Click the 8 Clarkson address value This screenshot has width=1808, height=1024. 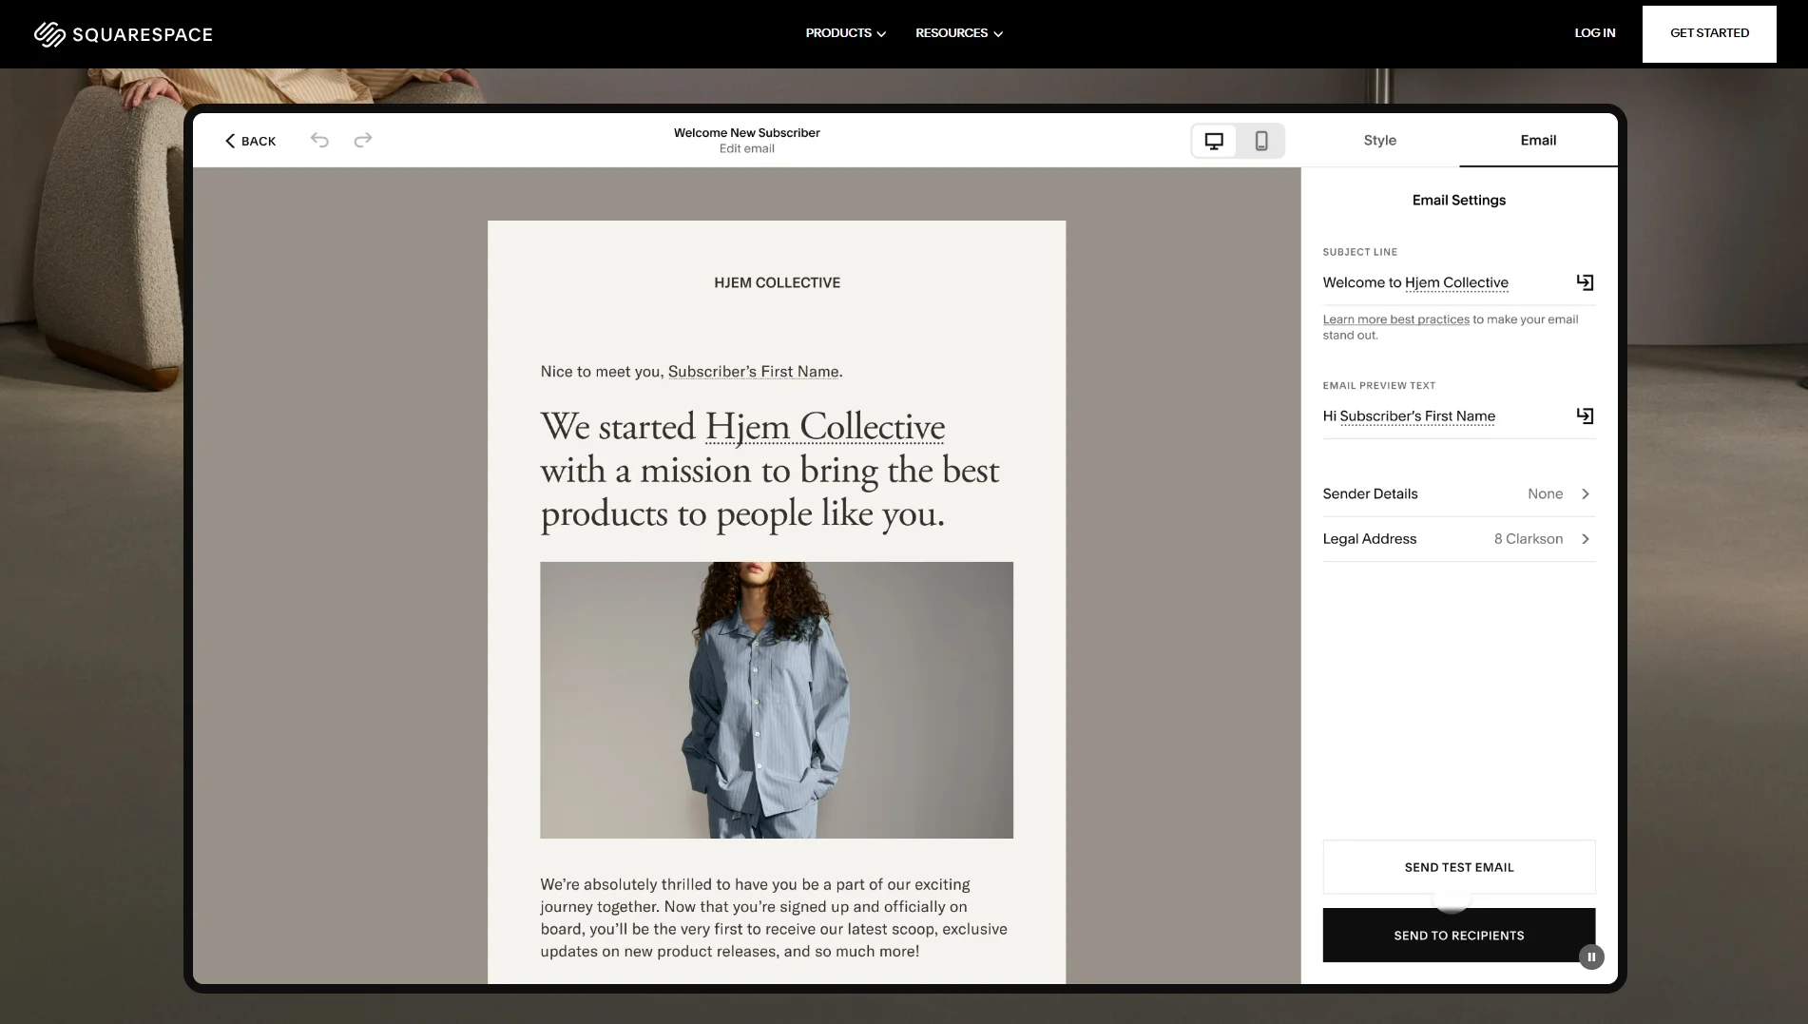click(1528, 539)
